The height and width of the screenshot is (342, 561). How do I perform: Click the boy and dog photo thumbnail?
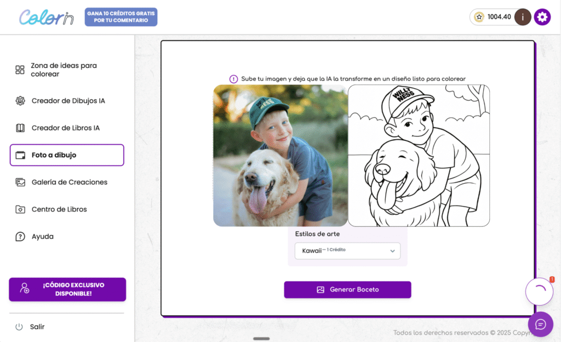click(x=280, y=155)
